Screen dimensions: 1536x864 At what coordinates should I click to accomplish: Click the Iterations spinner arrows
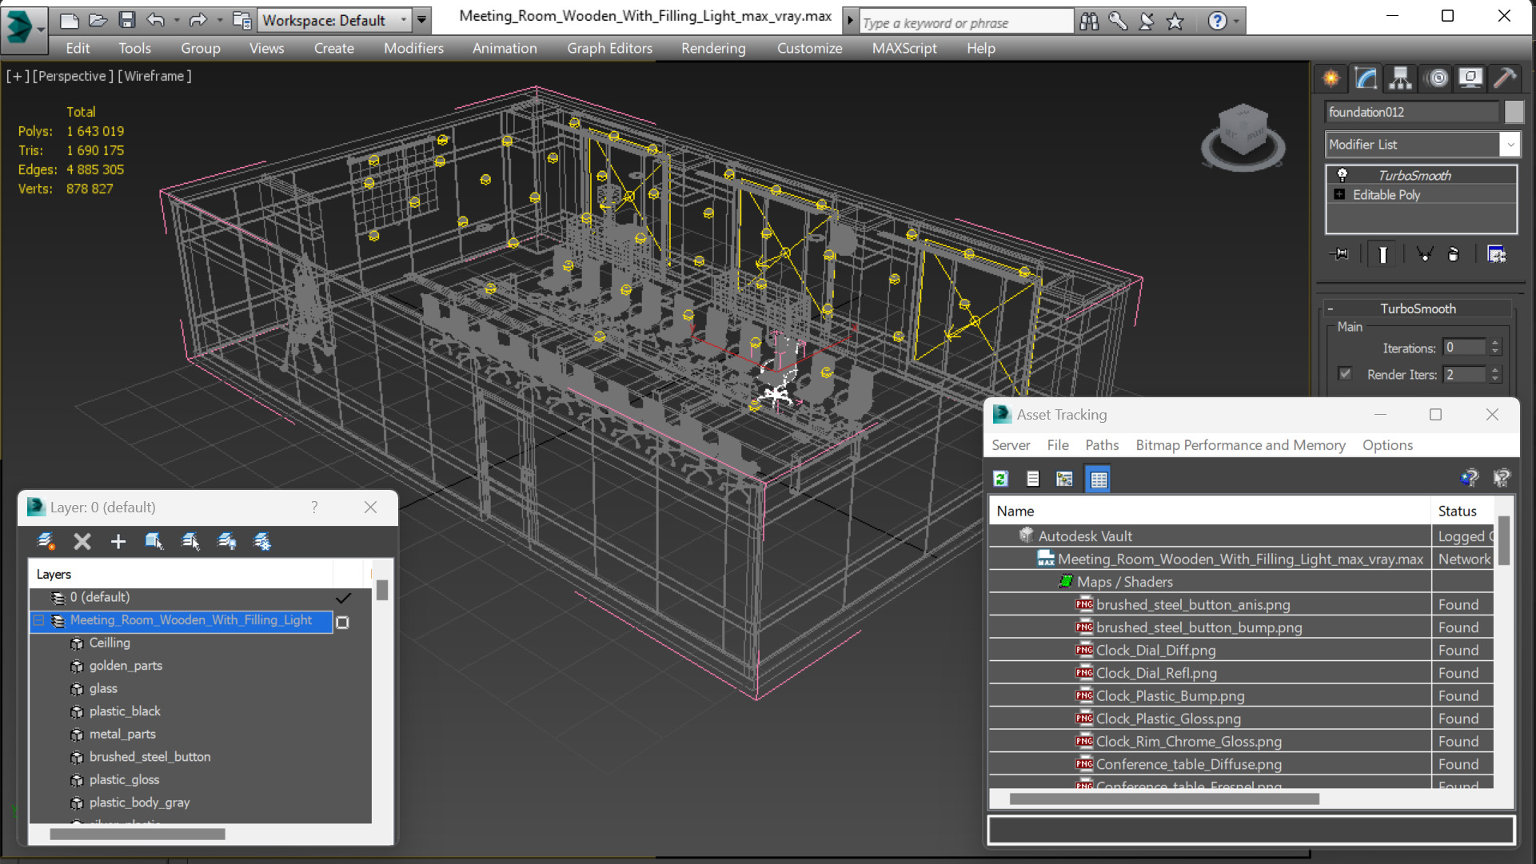(x=1494, y=347)
